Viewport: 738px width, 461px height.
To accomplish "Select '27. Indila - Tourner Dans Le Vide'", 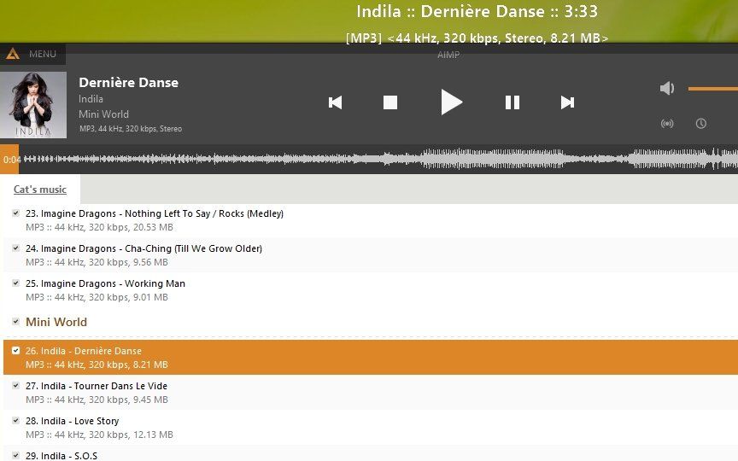I will 371,393.
